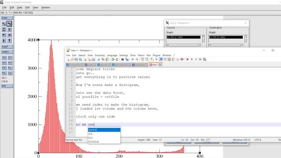Choose 'nonna' from the autocomplete list

[x=104, y=141]
